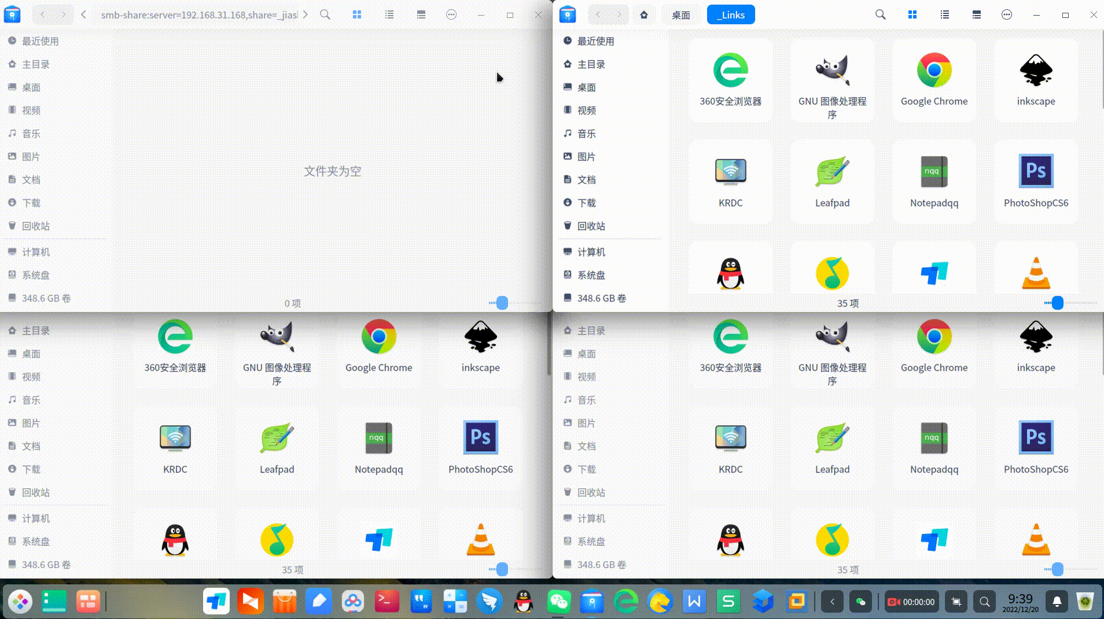Open the launcher in the dock

tap(20, 602)
